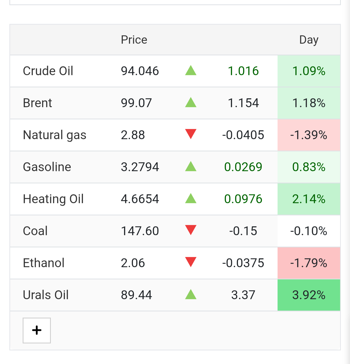Click the red down arrow for Ethanol
The height and width of the screenshot is (364, 350).
[x=191, y=262]
